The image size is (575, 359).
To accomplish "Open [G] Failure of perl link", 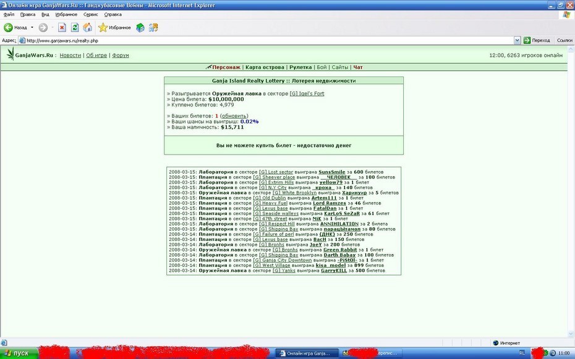I will 273,234.
